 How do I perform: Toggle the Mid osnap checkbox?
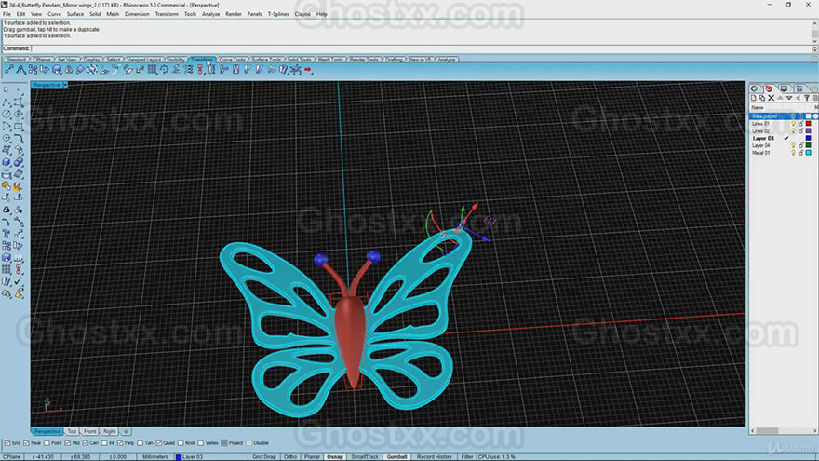pos(67,443)
